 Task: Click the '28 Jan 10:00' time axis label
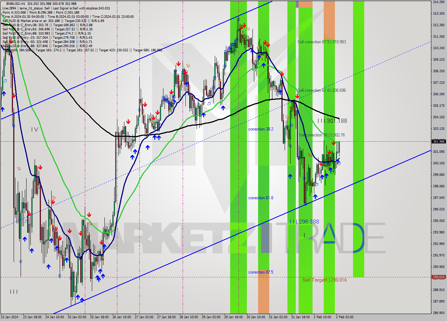tap(188, 317)
